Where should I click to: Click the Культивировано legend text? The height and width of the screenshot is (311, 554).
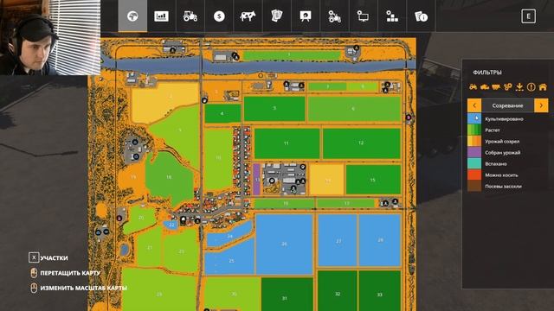(x=504, y=119)
